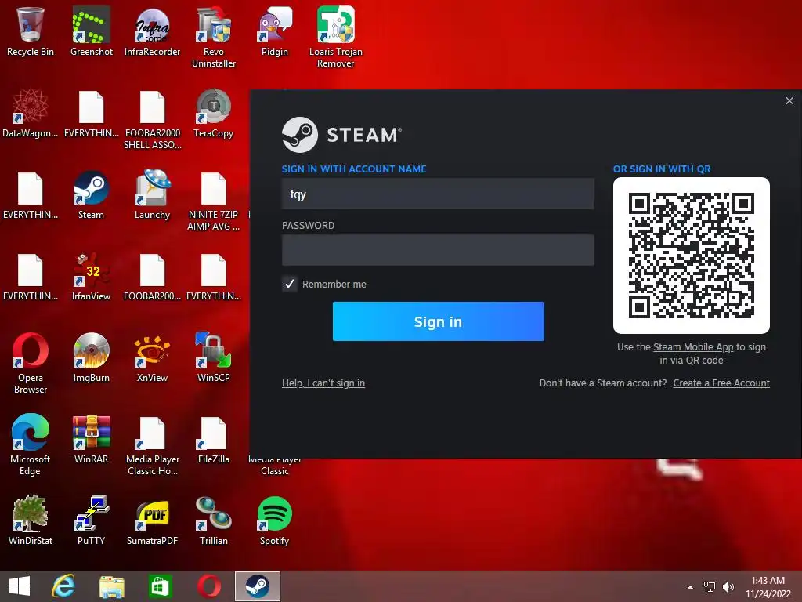This screenshot has width=802, height=602.
Task: Click the Steam logo in the login window
Action: point(341,135)
